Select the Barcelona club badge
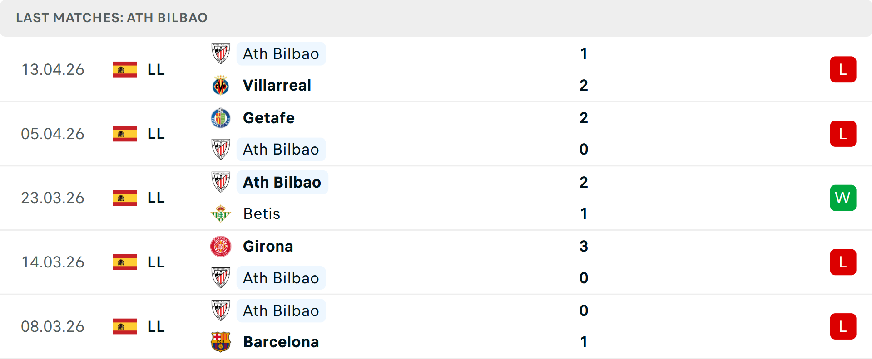872x359 pixels. click(x=221, y=342)
